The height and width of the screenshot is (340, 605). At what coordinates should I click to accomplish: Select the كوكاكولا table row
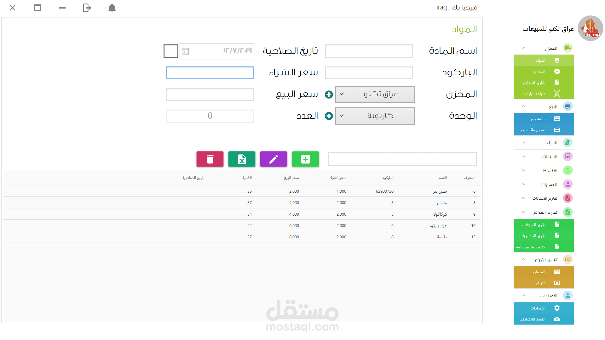[440, 214]
